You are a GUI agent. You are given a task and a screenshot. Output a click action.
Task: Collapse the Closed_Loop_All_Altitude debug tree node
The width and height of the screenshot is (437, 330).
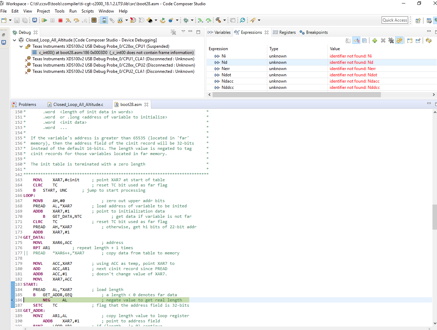pyautogui.click(x=15, y=40)
